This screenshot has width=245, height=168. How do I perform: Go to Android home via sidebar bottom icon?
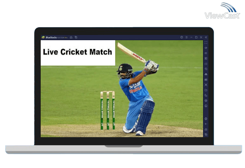(206, 129)
